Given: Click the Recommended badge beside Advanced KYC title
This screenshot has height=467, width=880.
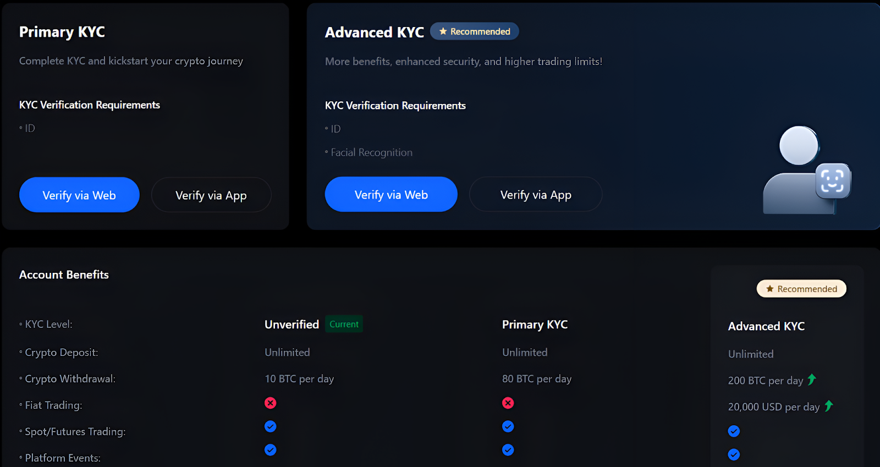Looking at the screenshot, I should (x=474, y=31).
